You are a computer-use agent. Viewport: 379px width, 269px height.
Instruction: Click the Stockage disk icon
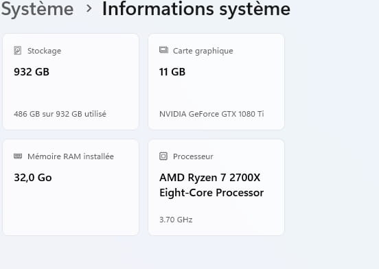(x=18, y=51)
